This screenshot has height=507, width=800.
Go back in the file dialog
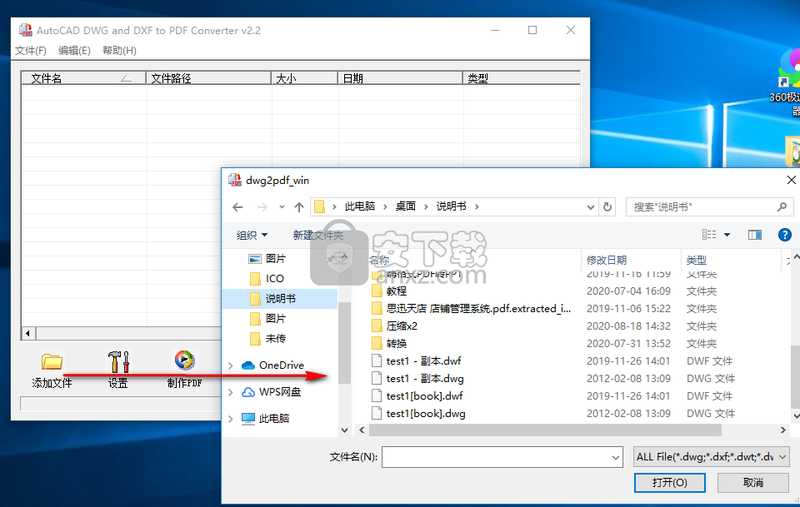[x=237, y=206]
